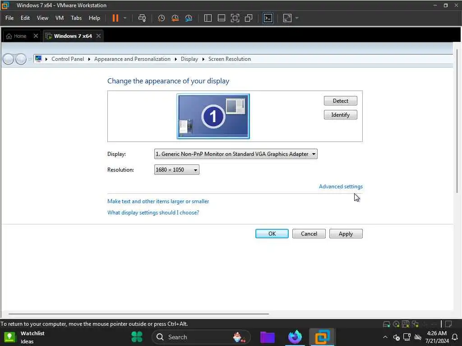Image resolution: width=462 pixels, height=346 pixels.
Task: Go to Display breadcrumb
Action: point(189,59)
